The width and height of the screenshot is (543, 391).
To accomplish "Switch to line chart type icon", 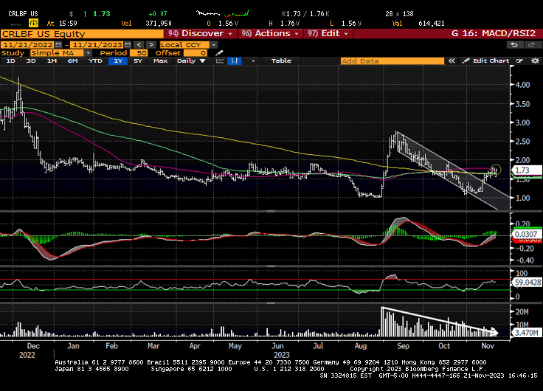I will click(220, 61).
